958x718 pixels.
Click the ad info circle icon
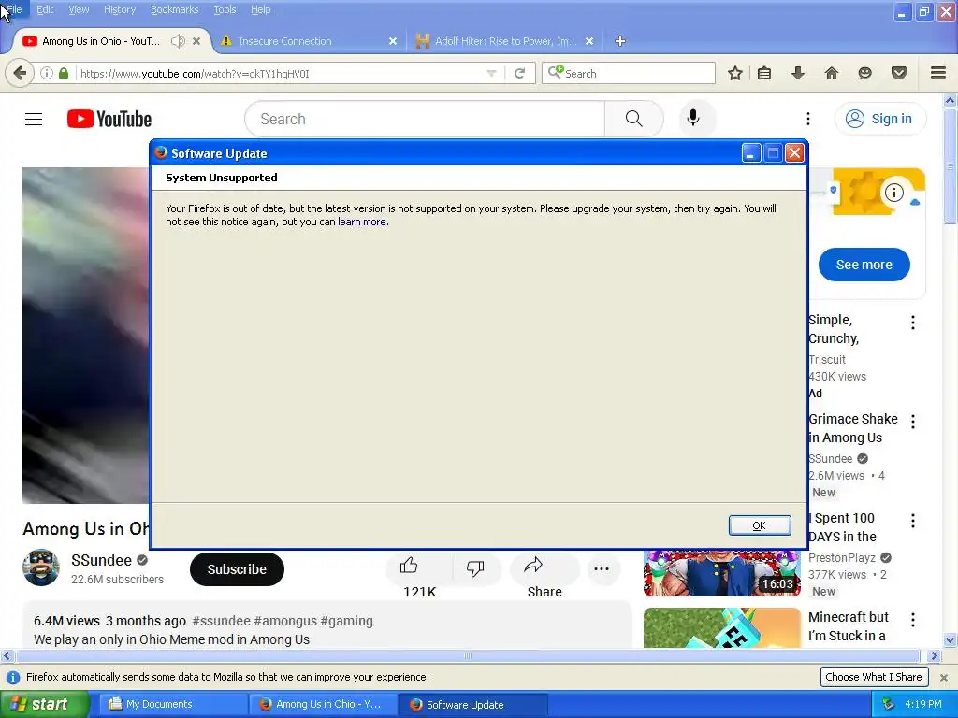(x=893, y=193)
